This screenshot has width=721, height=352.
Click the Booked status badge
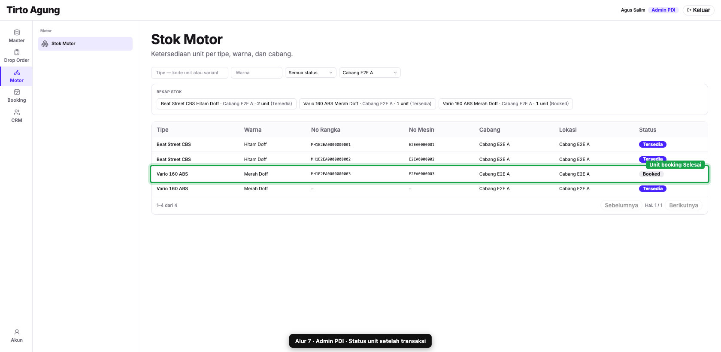pyautogui.click(x=651, y=174)
